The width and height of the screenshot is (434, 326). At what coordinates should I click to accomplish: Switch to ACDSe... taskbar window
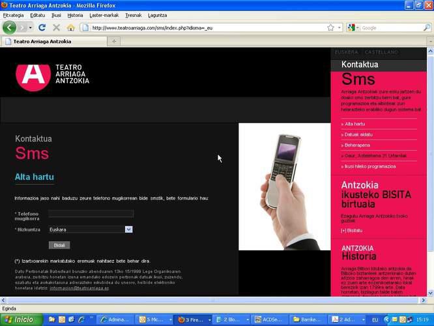[270, 319]
